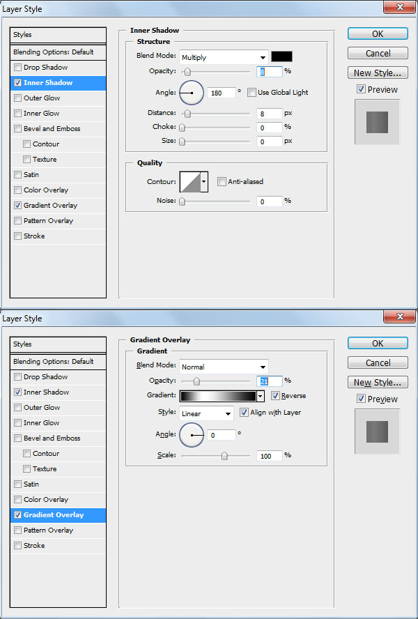Open the Contour picker dropdown arrow

(x=204, y=182)
